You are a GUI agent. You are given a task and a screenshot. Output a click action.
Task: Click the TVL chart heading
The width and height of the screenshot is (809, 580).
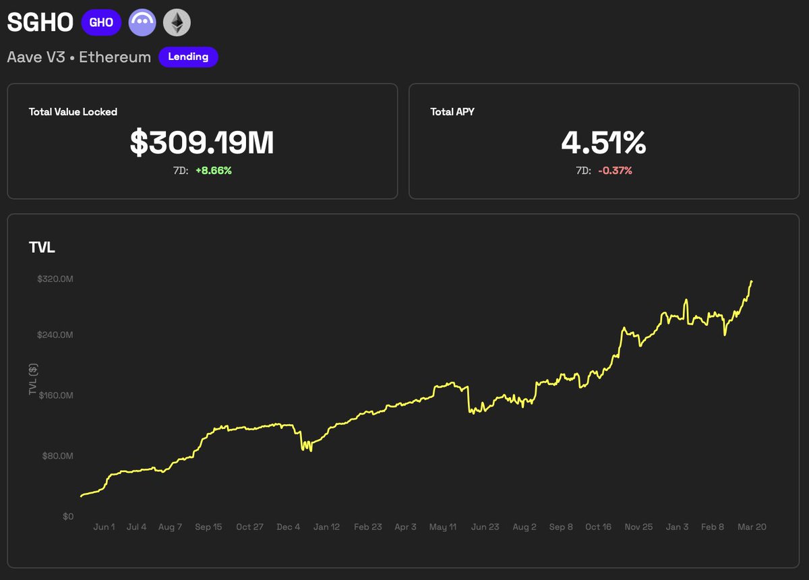point(42,248)
